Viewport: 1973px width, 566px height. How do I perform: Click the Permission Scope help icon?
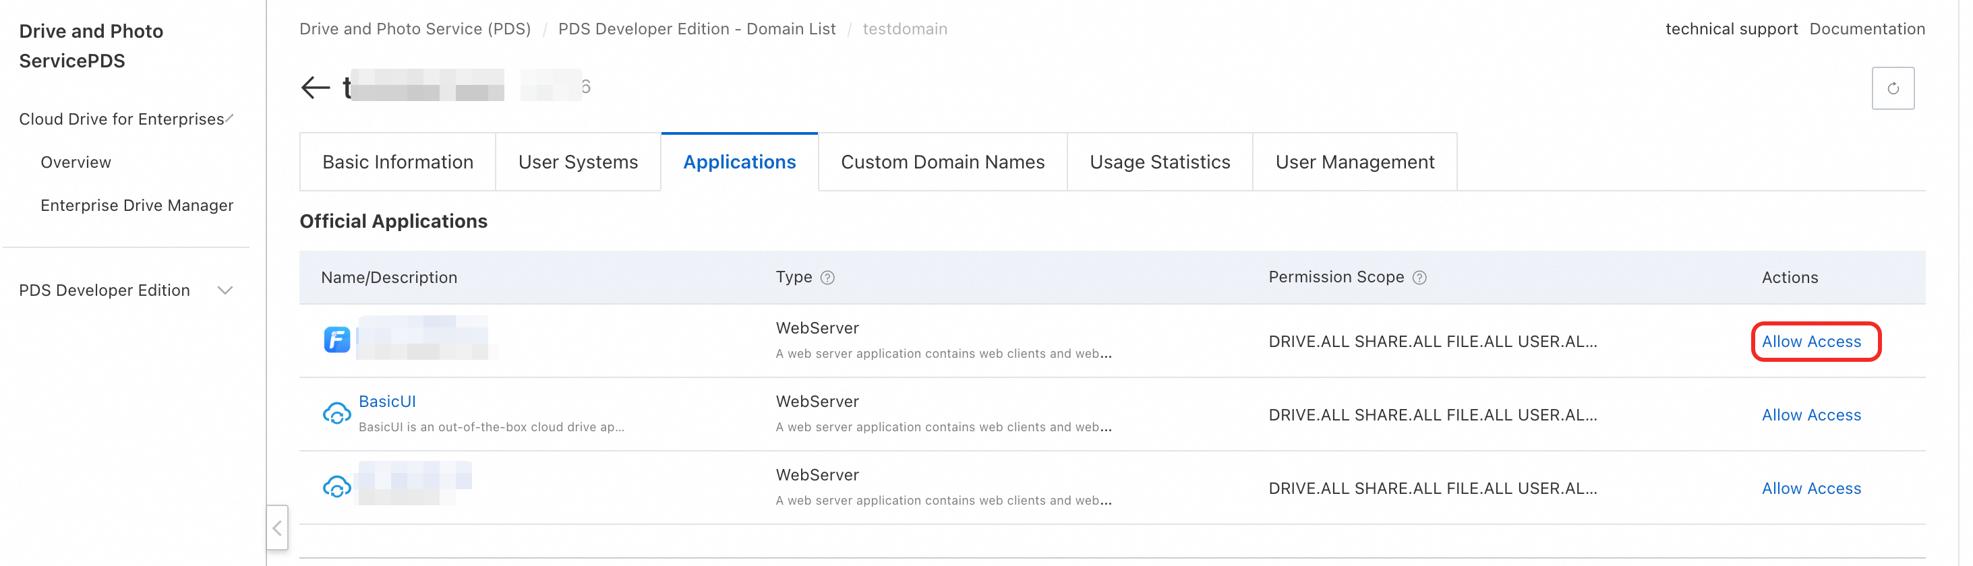pyautogui.click(x=1419, y=278)
